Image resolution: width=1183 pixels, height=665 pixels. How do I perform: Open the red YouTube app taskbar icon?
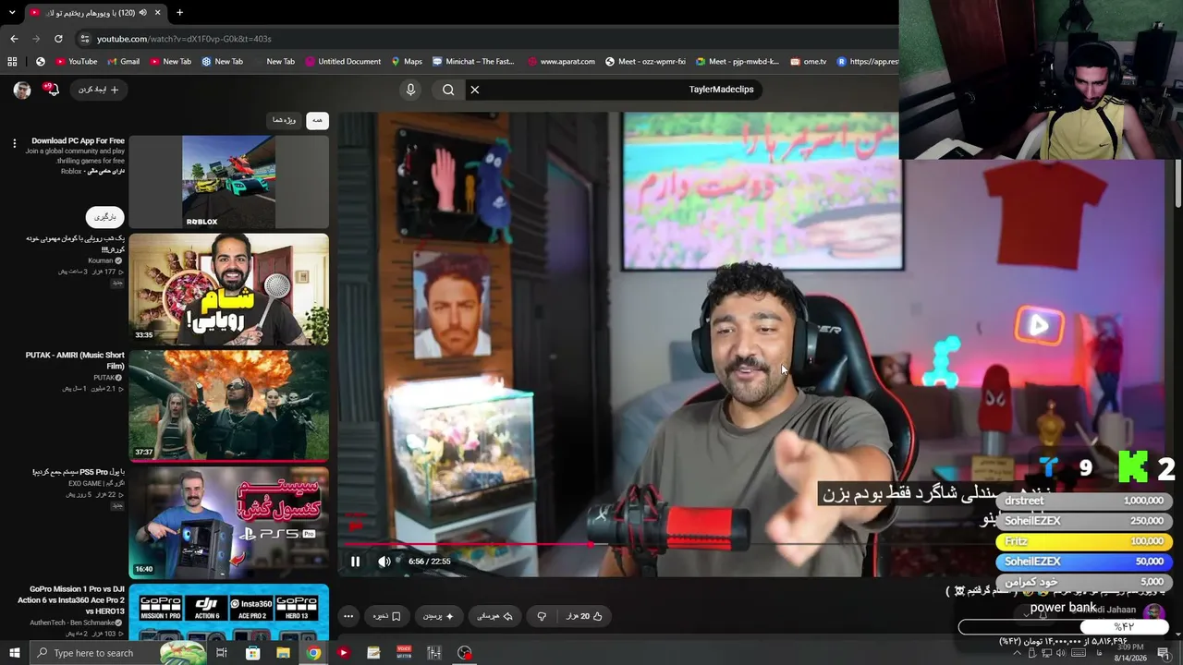343,653
